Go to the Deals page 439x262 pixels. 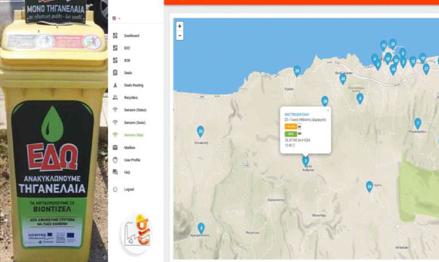point(128,73)
